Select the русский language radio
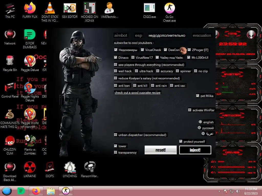262x196 pixels. [199, 128]
